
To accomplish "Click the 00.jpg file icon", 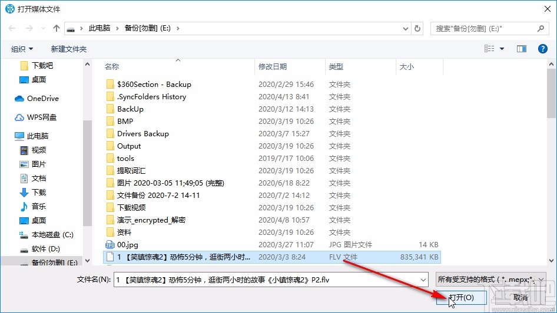I will click(110, 245).
